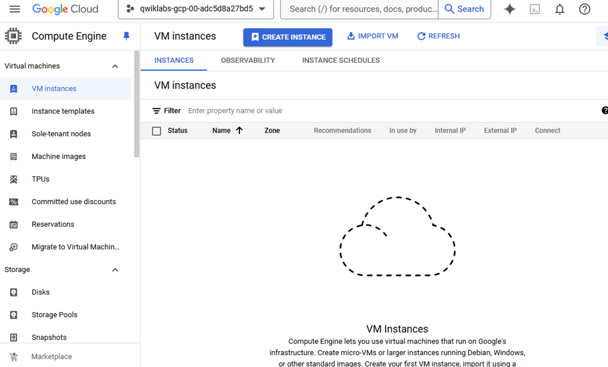This screenshot has height=367, width=608.
Task: Open Migrate to Virtual Machines page
Action: tap(75, 247)
